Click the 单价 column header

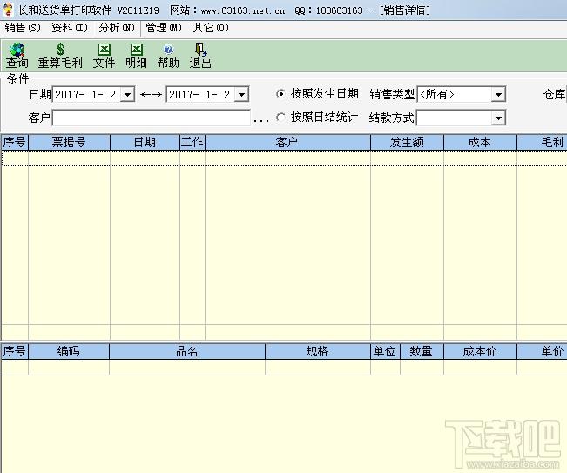(x=542, y=351)
